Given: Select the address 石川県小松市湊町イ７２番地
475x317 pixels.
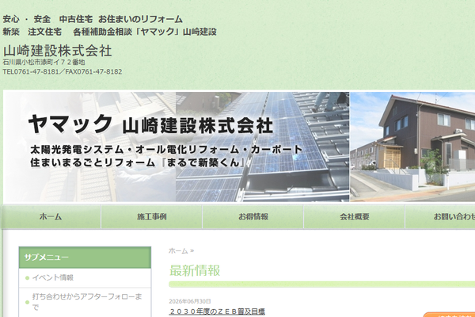Looking at the screenshot, I should point(44,62).
